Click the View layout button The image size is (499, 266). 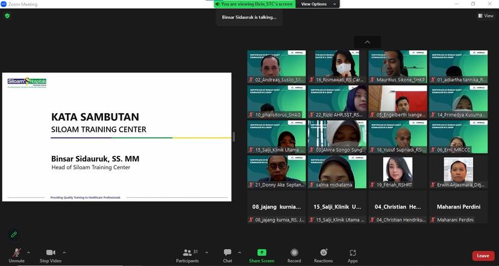[486, 16]
